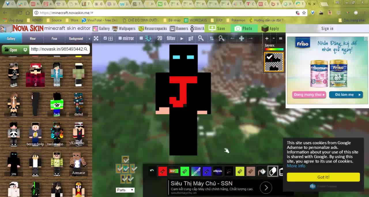Select the paint bucket fill tool

262,171
